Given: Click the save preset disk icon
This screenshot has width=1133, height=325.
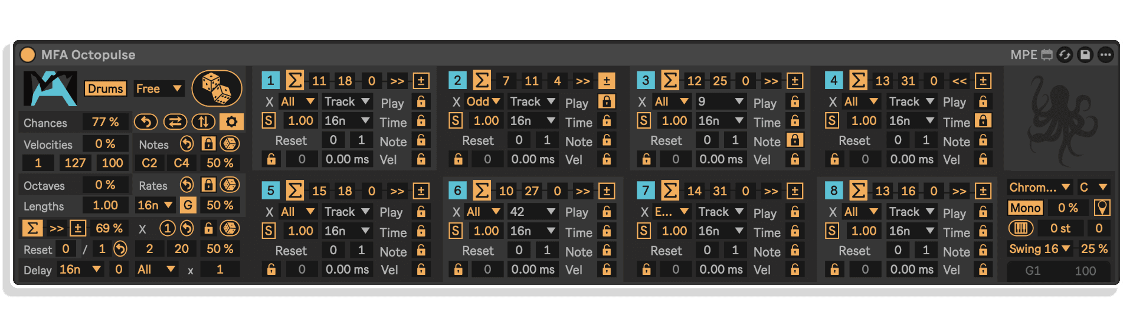Looking at the screenshot, I should [1085, 55].
